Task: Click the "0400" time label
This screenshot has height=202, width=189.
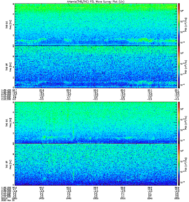Action: [x=15, y=198]
